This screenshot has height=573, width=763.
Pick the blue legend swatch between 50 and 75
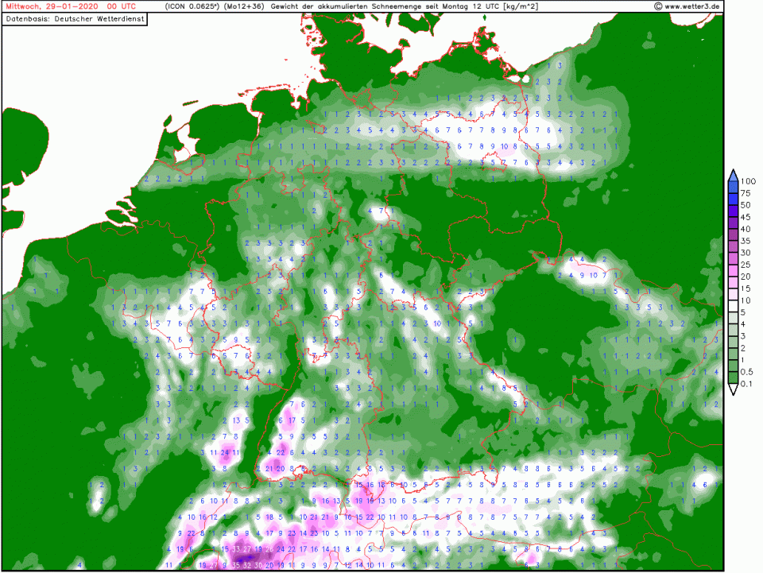pos(733,199)
